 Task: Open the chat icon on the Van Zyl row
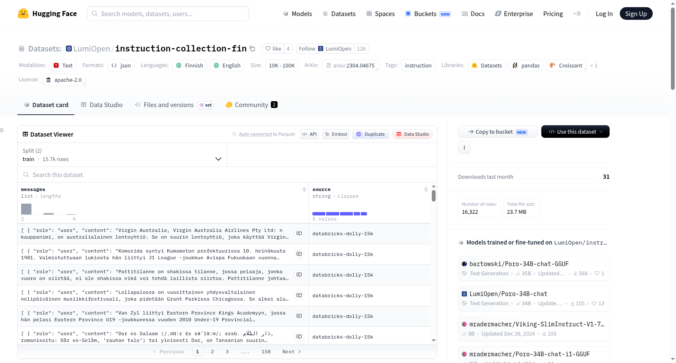[x=299, y=316]
